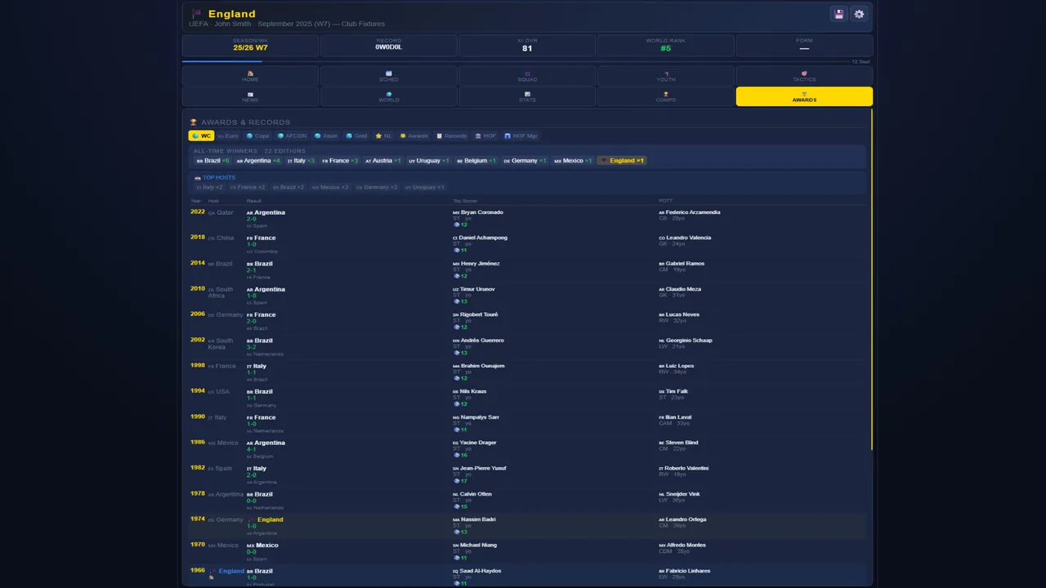Switch to the Copa competition filter

point(258,136)
